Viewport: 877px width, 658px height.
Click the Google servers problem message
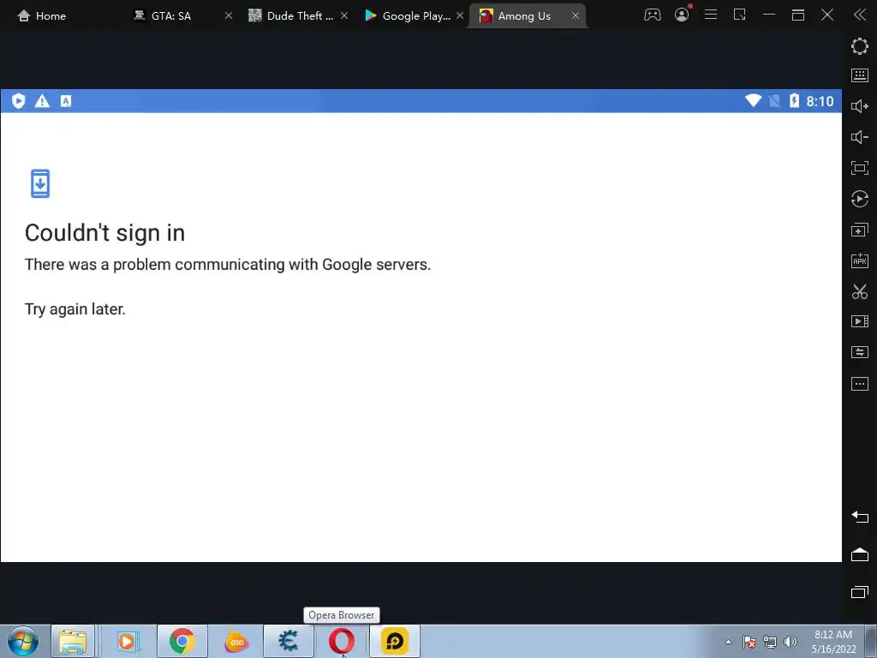tap(228, 264)
